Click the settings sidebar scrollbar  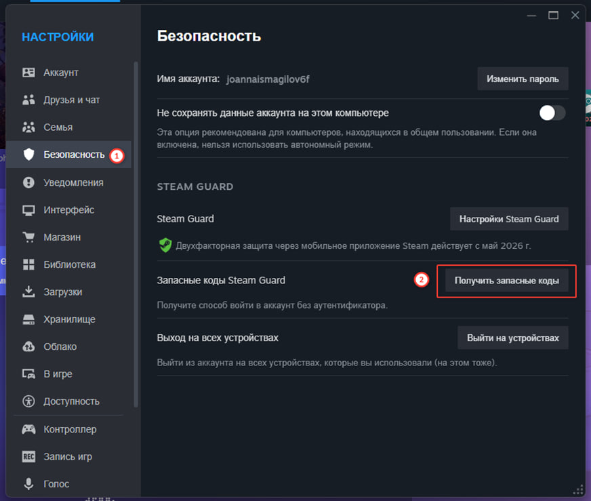point(136,234)
